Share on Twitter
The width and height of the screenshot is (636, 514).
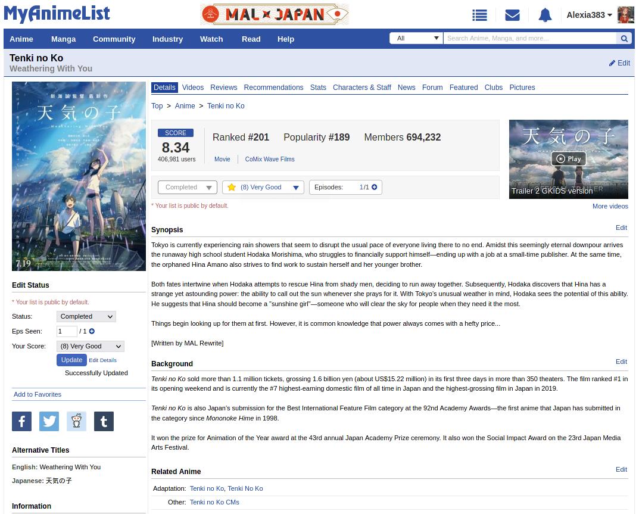pyautogui.click(x=49, y=421)
